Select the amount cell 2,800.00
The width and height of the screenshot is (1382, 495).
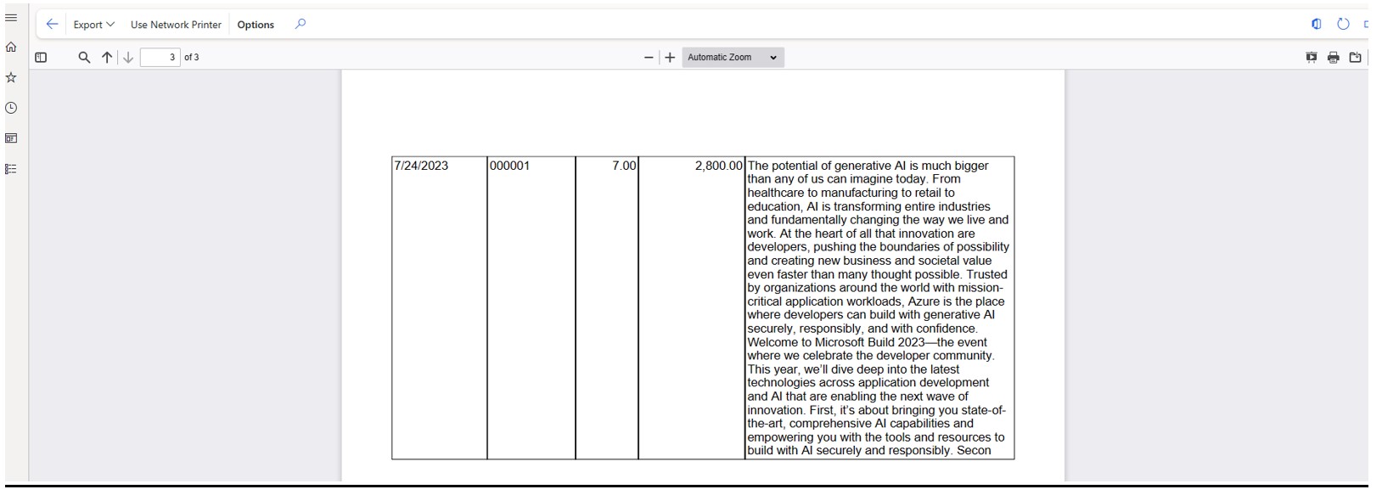tap(692, 308)
